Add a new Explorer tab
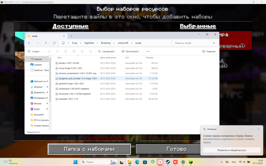266x166 pixels. [x=72, y=36]
